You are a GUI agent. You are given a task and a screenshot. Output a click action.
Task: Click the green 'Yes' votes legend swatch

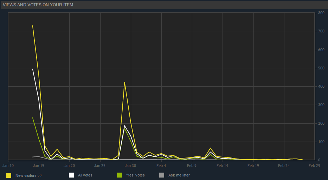120,175
